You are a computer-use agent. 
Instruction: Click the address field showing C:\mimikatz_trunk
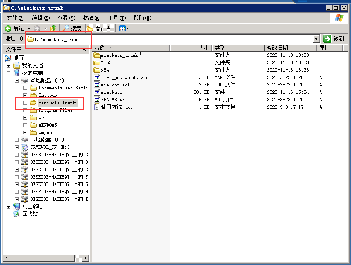click(x=169, y=39)
